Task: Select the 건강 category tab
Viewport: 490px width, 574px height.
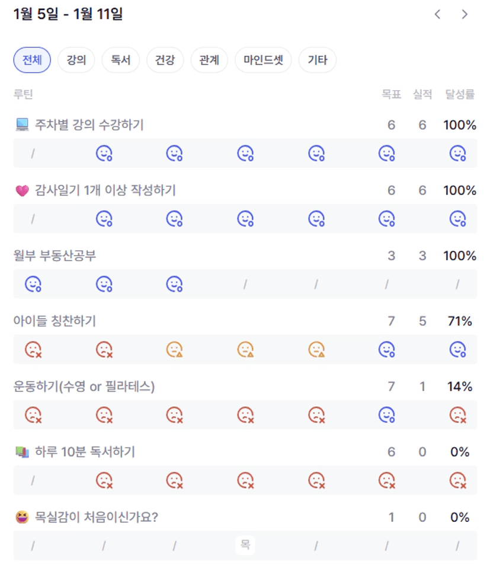Action: tap(165, 60)
